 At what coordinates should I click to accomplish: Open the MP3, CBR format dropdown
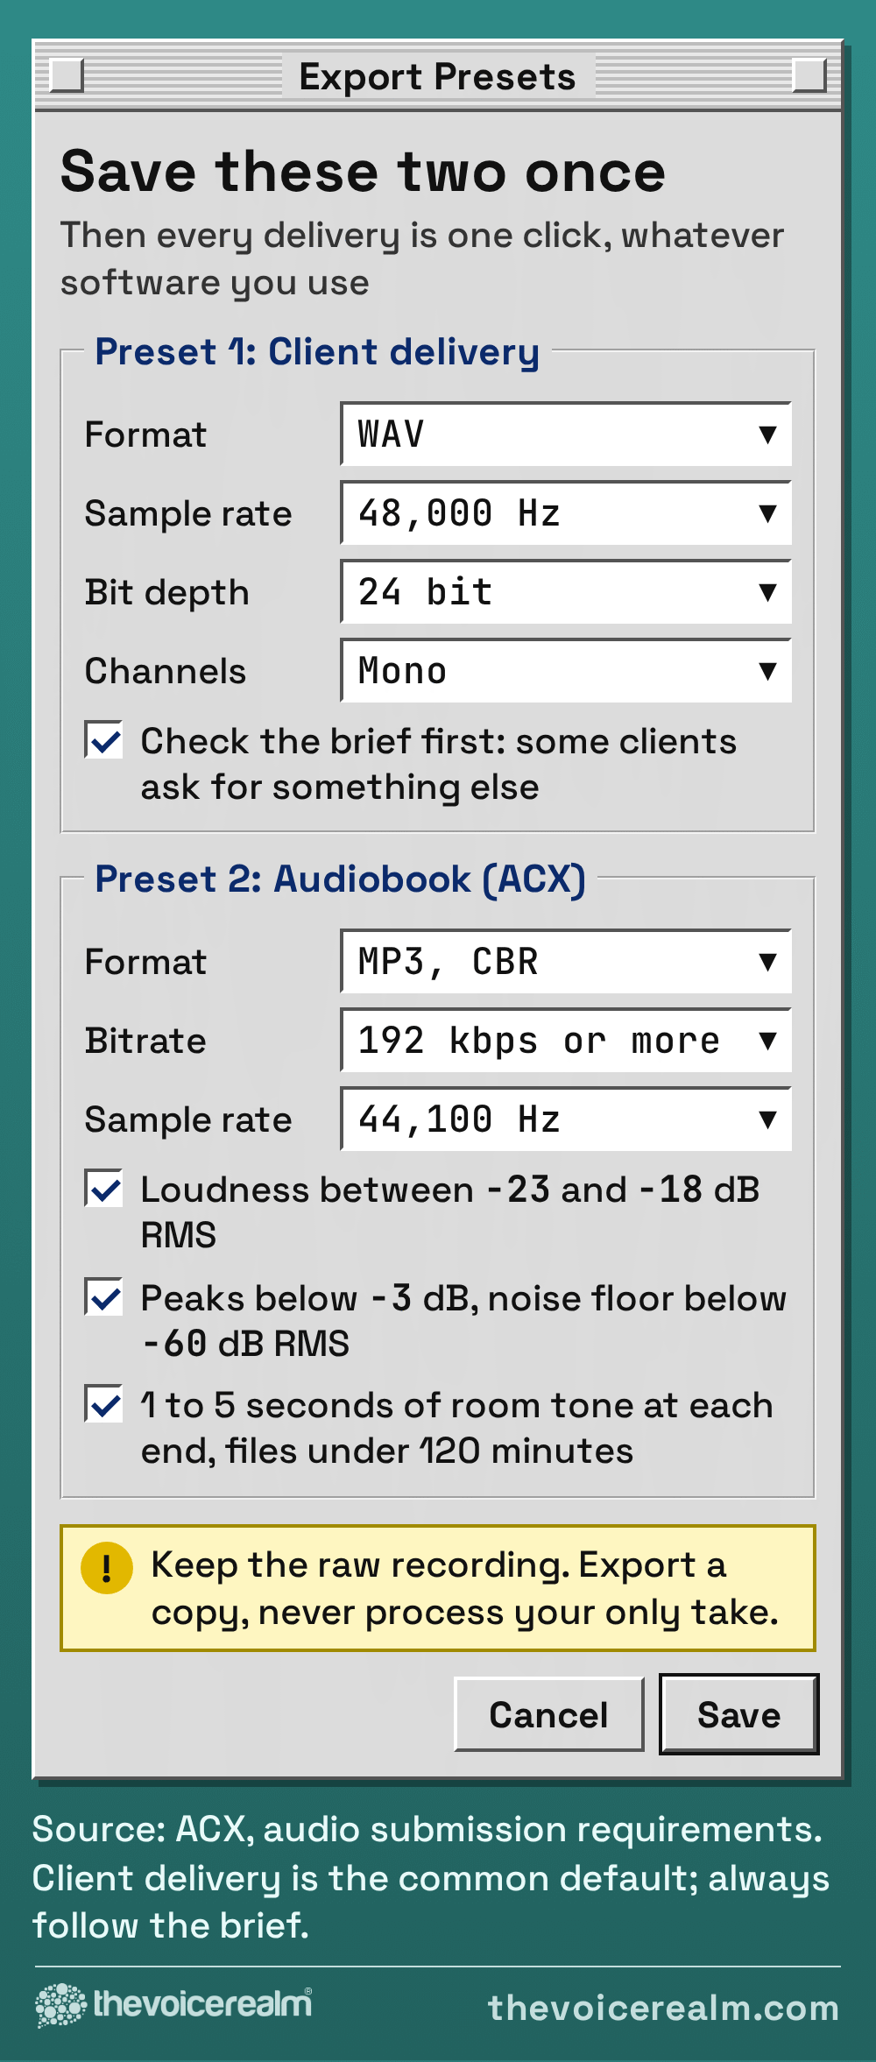coord(566,962)
